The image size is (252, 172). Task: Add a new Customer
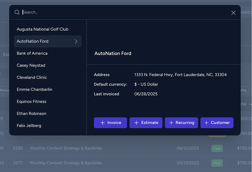pyautogui.click(x=217, y=123)
